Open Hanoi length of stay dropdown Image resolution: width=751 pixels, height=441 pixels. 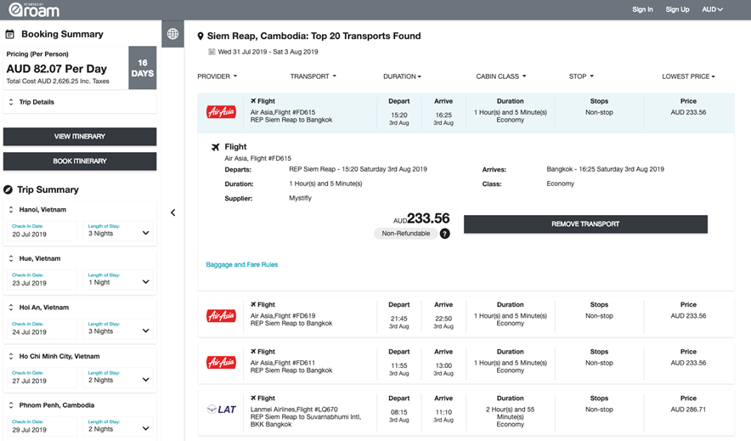tap(118, 231)
